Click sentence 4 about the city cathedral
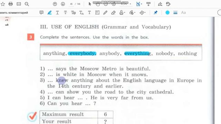The width and height of the screenshot is (221, 124). (x=107, y=92)
